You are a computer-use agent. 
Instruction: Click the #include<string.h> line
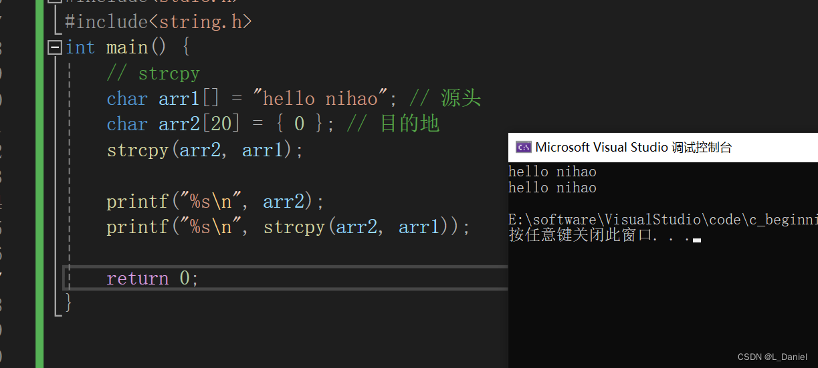(x=158, y=22)
